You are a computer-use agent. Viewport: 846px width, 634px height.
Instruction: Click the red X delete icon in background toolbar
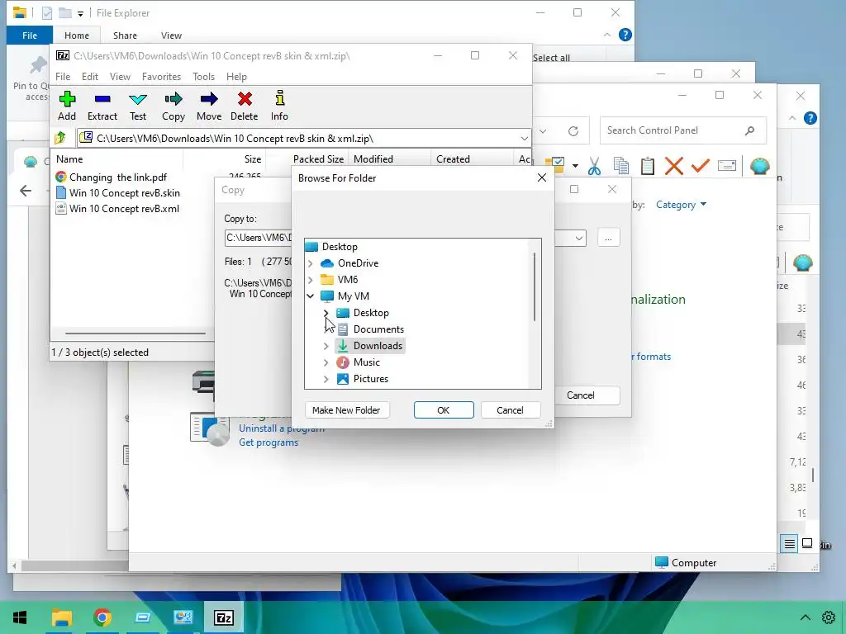tap(674, 166)
